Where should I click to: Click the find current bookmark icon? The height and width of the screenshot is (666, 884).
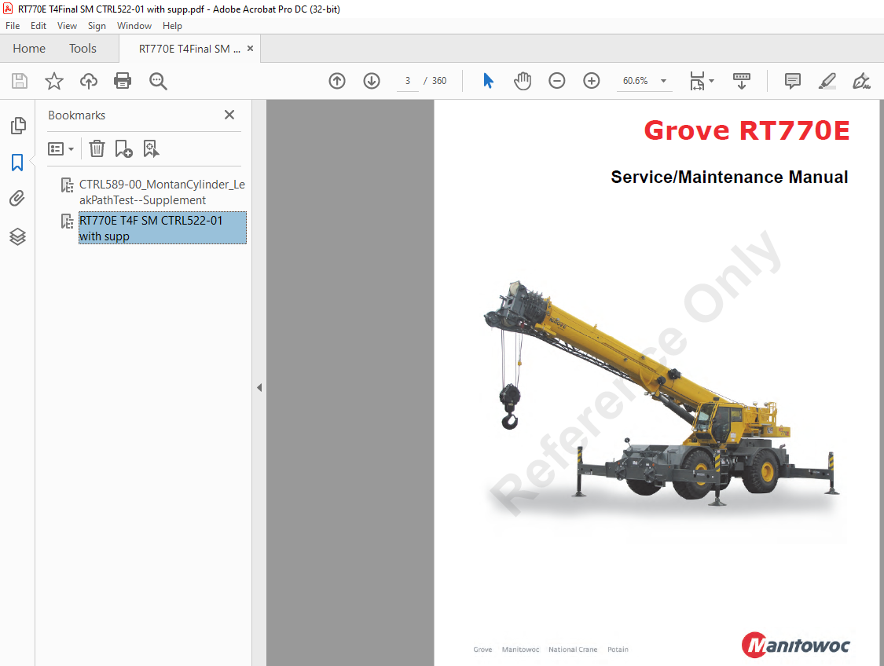point(151,148)
